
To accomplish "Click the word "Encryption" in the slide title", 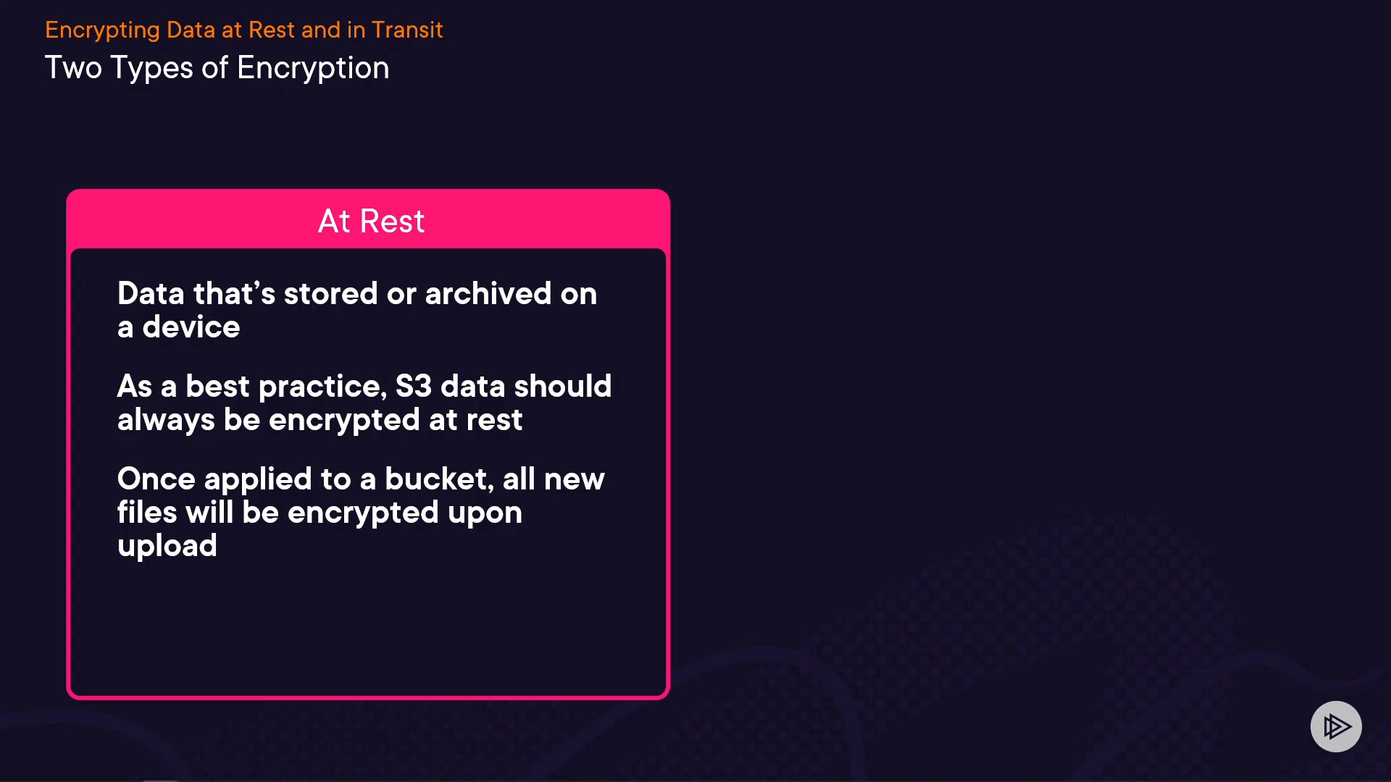I will point(313,68).
